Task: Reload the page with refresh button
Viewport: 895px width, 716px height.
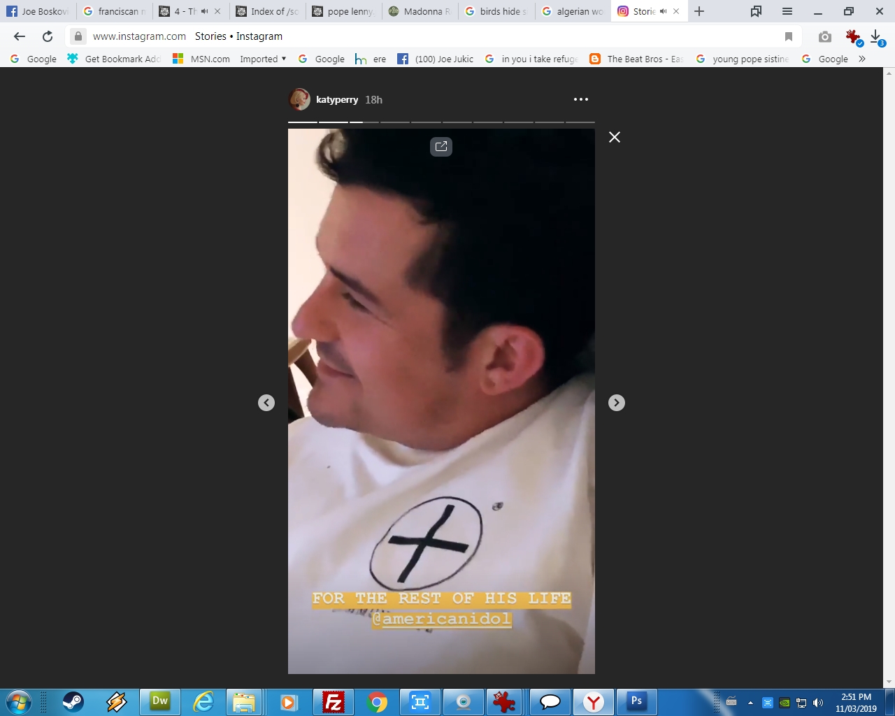Action: (x=48, y=36)
